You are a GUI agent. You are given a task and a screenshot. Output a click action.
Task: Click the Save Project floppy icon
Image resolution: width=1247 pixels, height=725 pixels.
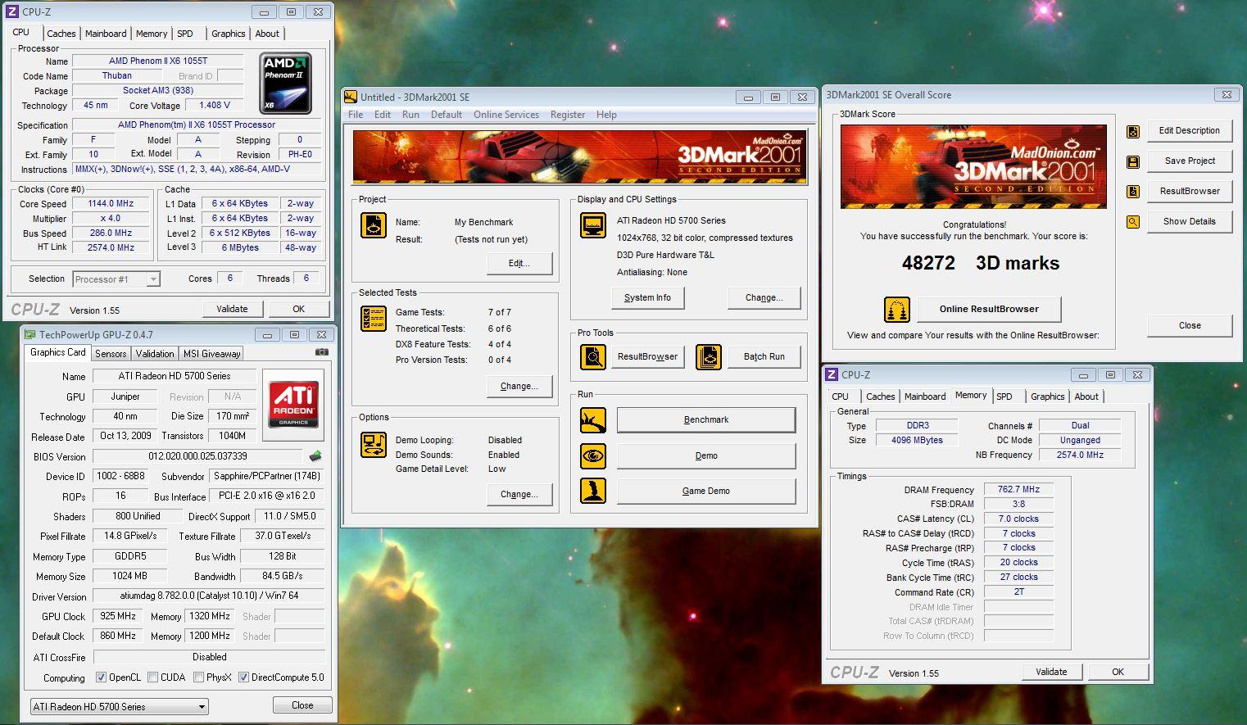coord(1133,161)
